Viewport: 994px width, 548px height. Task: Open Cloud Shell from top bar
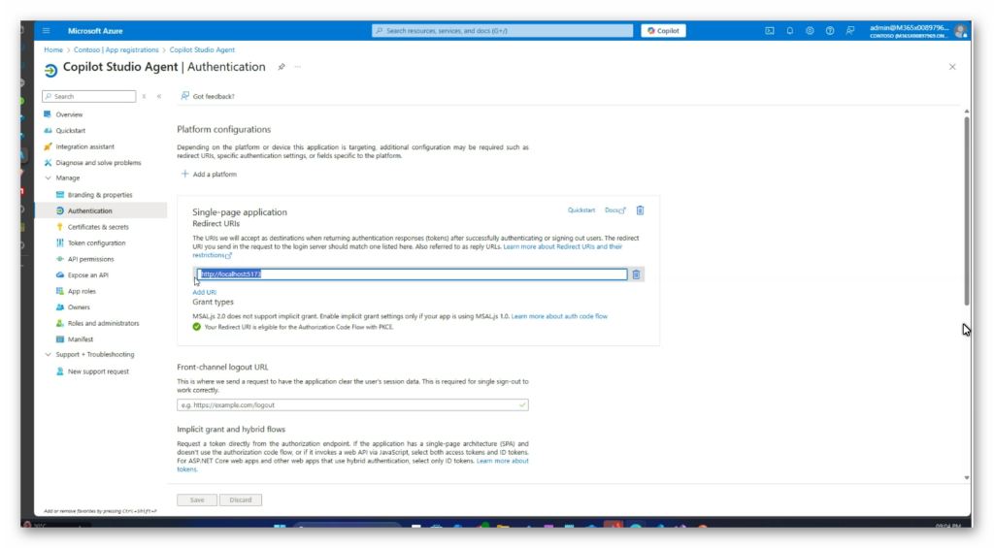click(x=769, y=30)
